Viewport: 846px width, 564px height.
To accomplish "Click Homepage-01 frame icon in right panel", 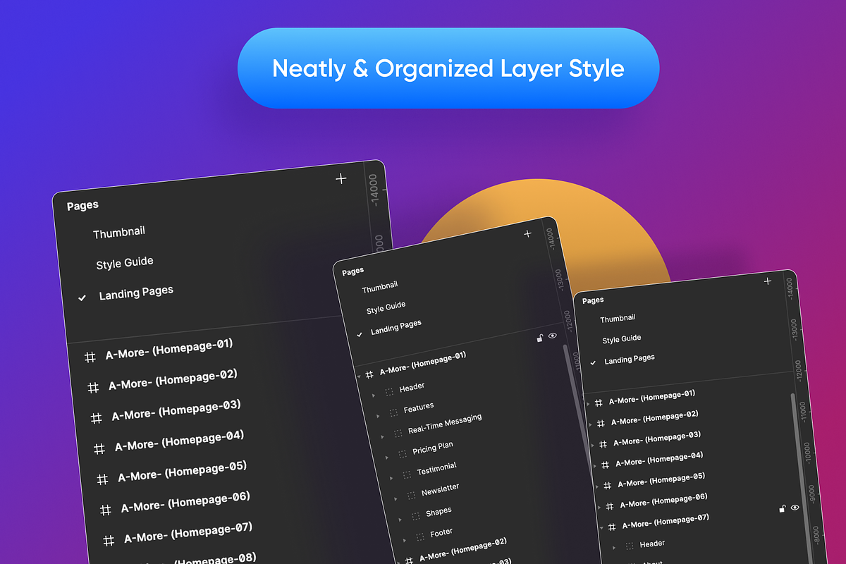I will click(x=599, y=403).
